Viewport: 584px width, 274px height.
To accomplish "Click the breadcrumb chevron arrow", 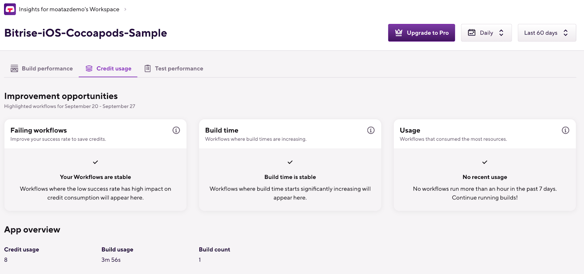I will pyautogui.click(x=125, y=9).
